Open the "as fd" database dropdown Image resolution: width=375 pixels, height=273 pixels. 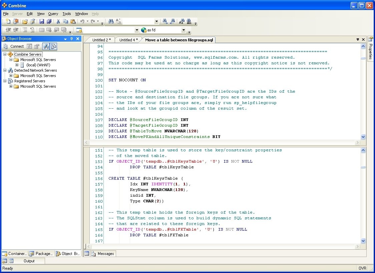[183, 30]
